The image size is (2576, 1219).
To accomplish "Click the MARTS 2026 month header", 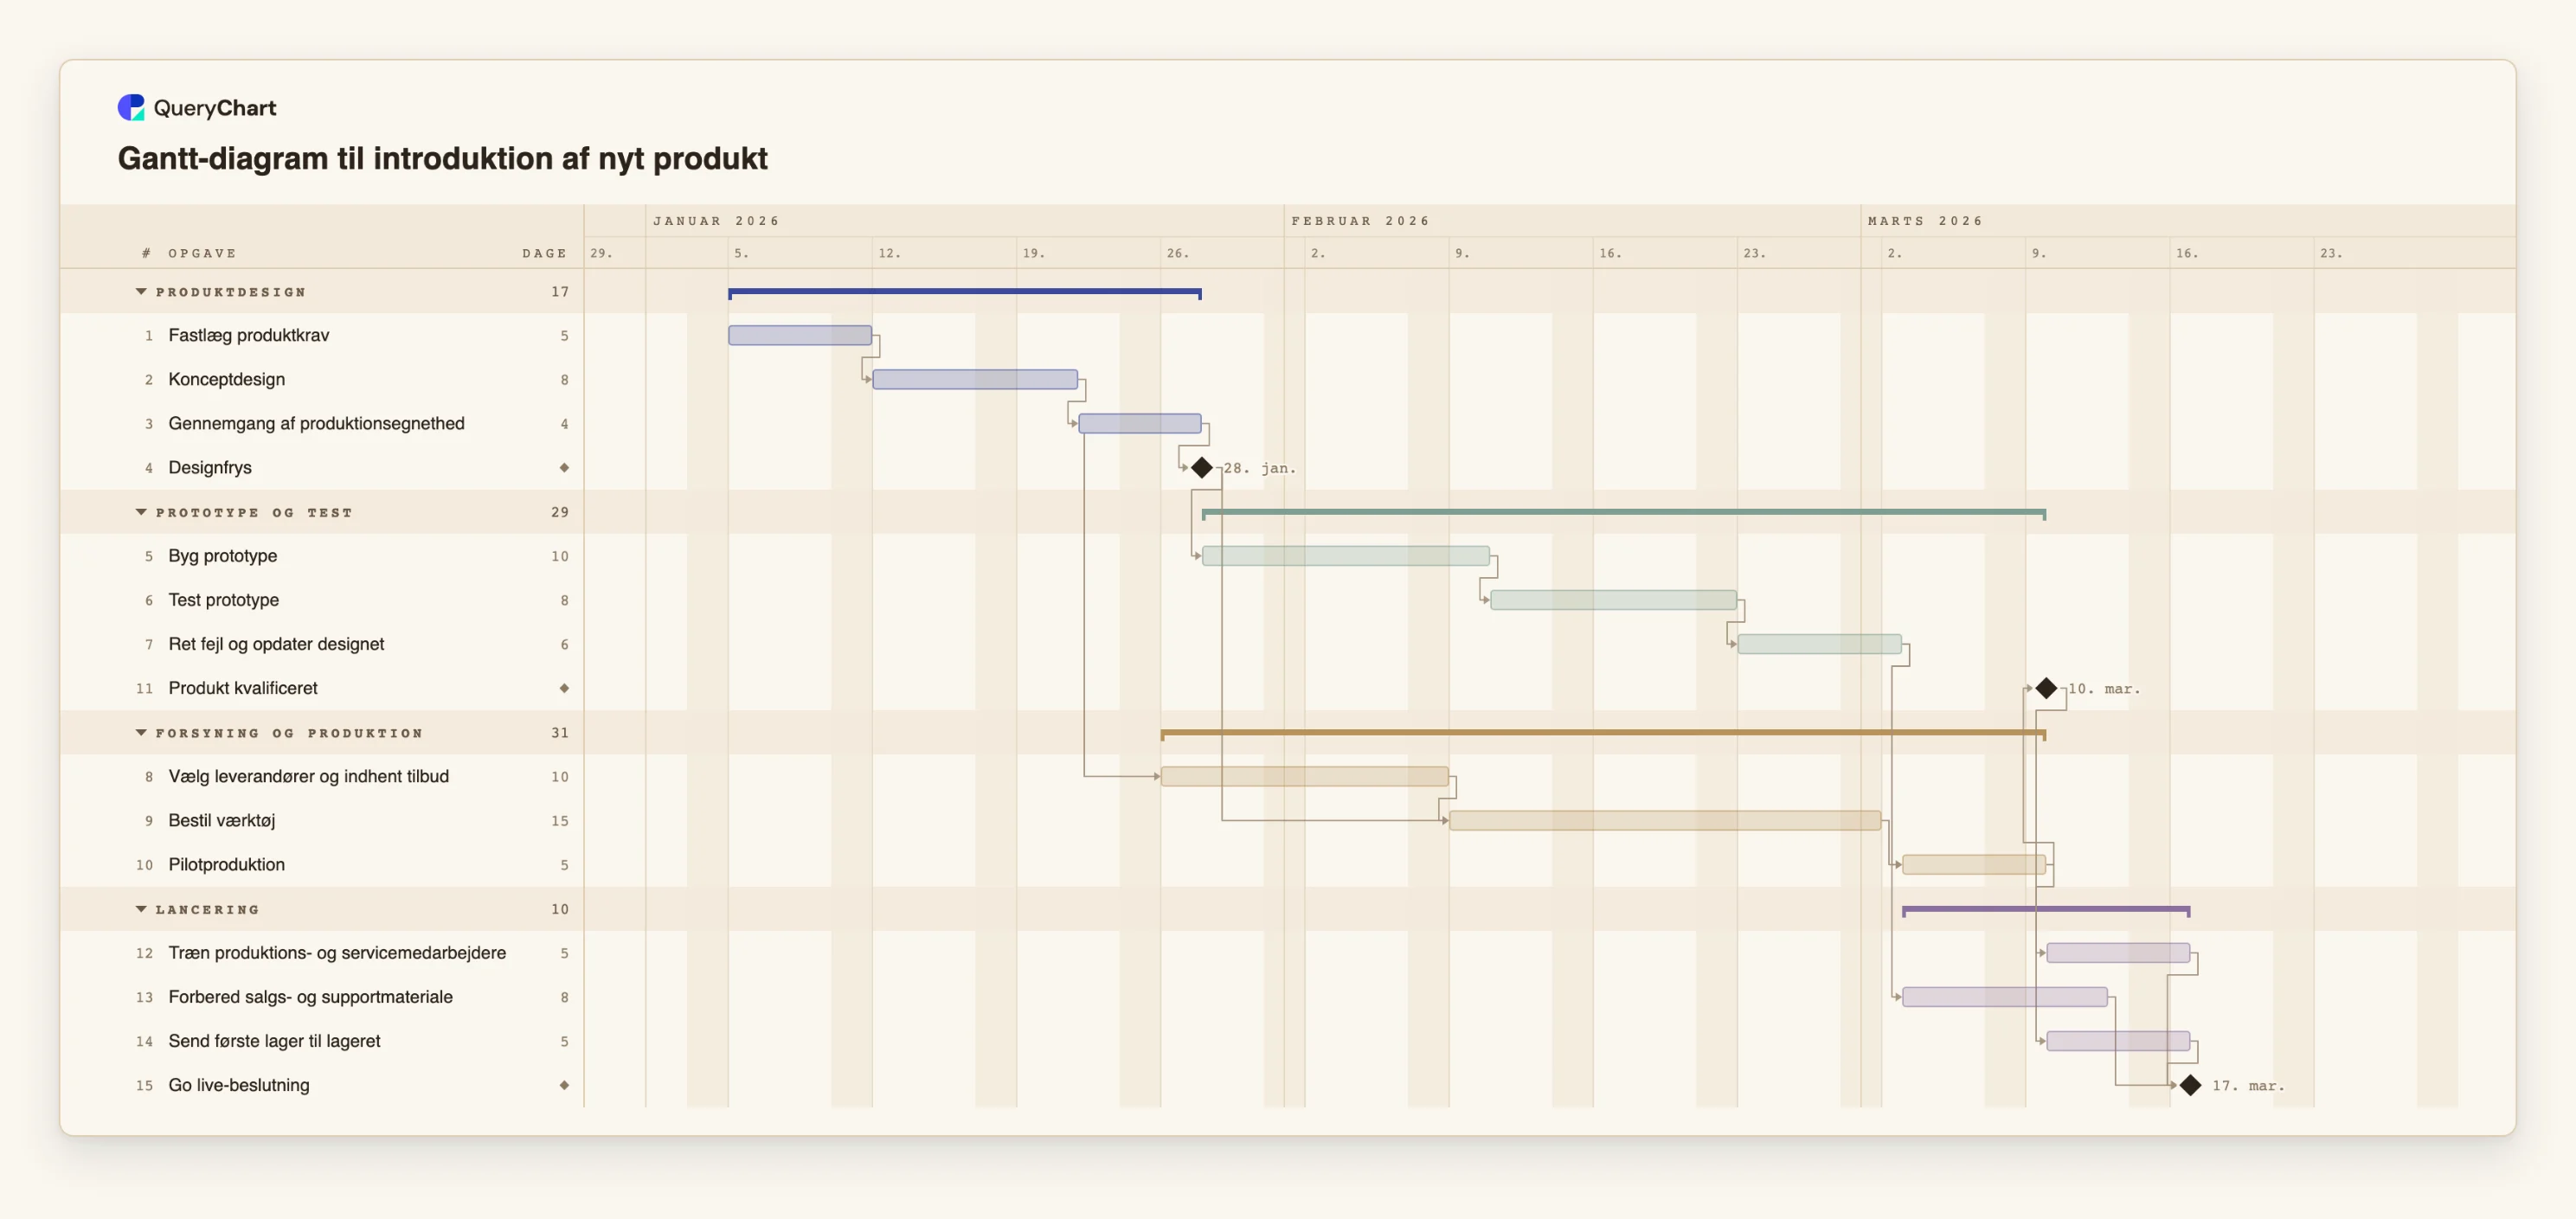I will [x=1925, y=221].
